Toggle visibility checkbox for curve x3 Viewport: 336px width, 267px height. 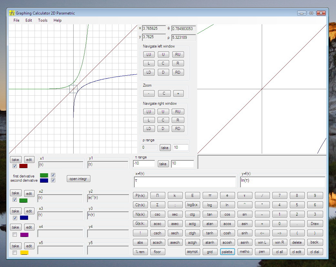15,218
